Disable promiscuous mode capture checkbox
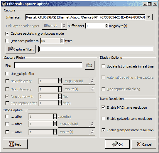 point(7,33)
